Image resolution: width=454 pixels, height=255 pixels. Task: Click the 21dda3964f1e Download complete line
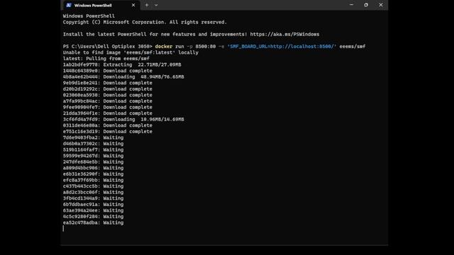pyautogui.click(x=107, y=113)
